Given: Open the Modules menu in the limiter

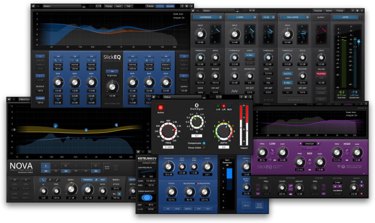Looking at the screenshot, I should click(318, 11).
